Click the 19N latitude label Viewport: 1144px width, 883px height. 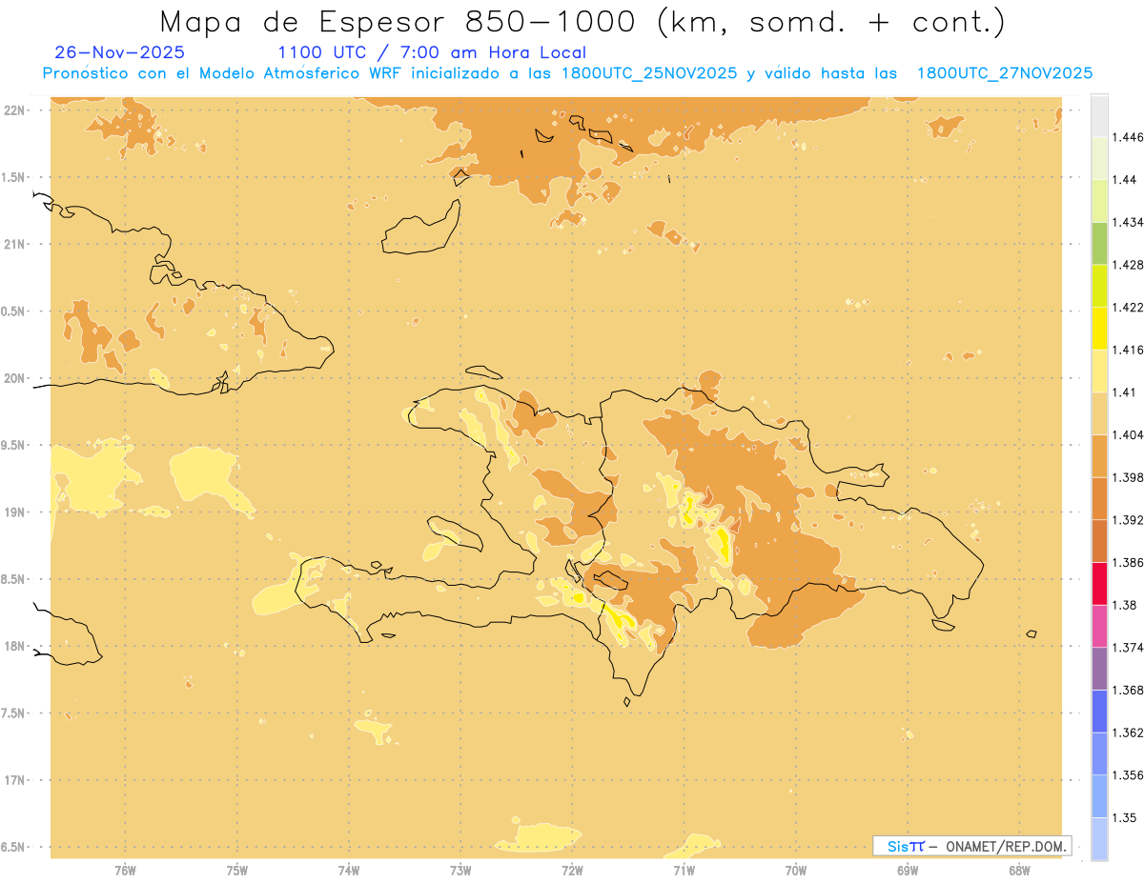(15, 512)
